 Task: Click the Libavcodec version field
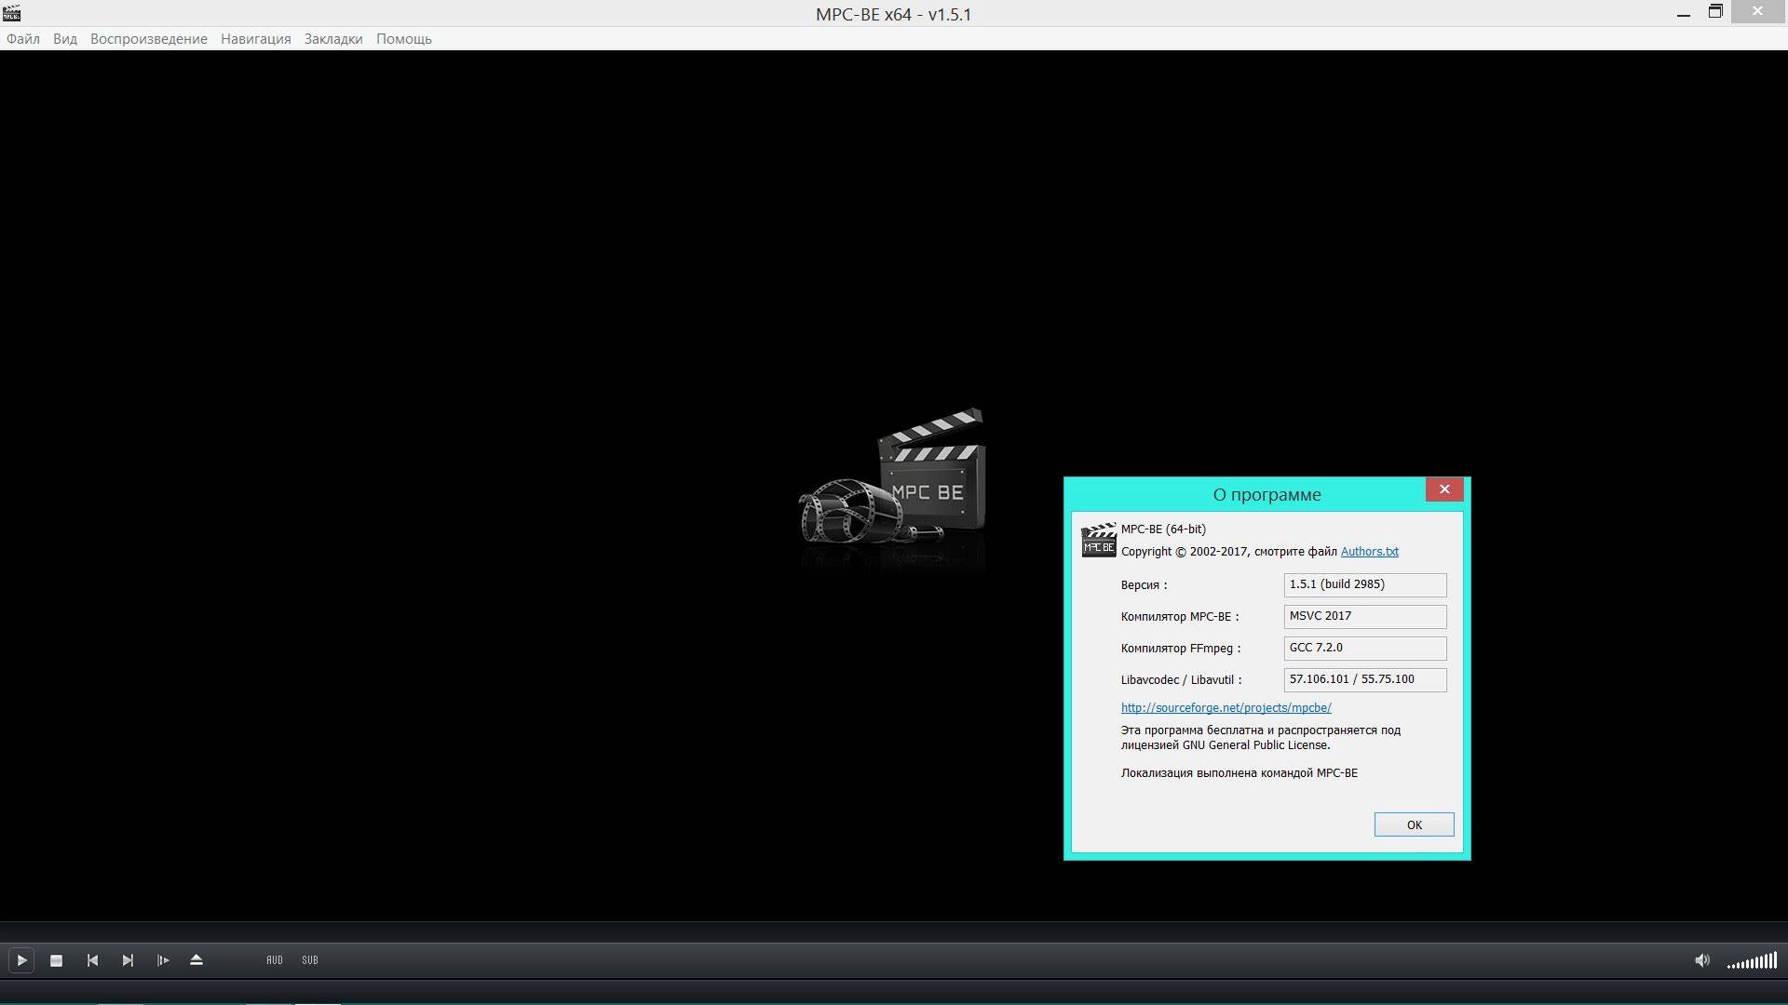coord(1365,679)
